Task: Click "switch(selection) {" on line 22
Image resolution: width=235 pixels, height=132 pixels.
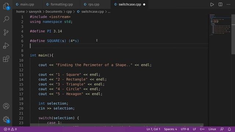Action: [59, 118]
